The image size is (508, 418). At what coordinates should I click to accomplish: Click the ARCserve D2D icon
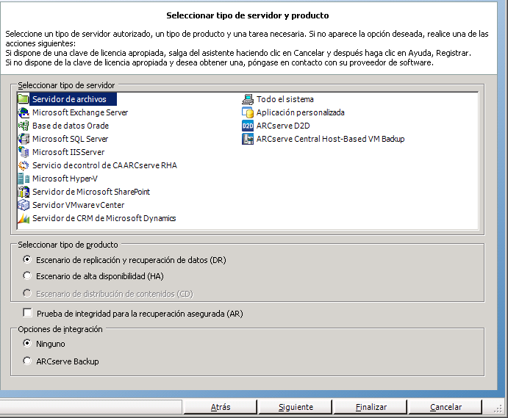point(248,126)
